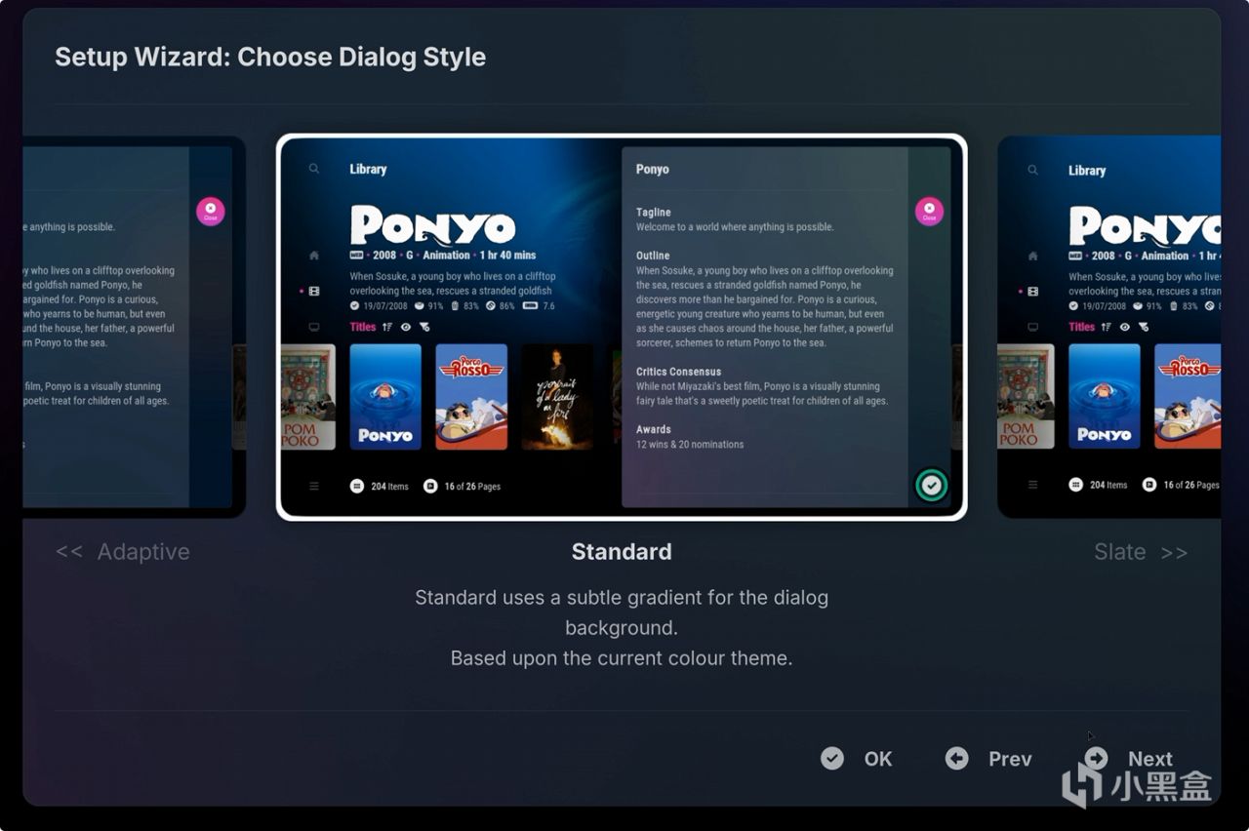Click the 19/07/2008 date in Standard preview
This screenshot has width=1249, height=831.
tap(384, 306)
